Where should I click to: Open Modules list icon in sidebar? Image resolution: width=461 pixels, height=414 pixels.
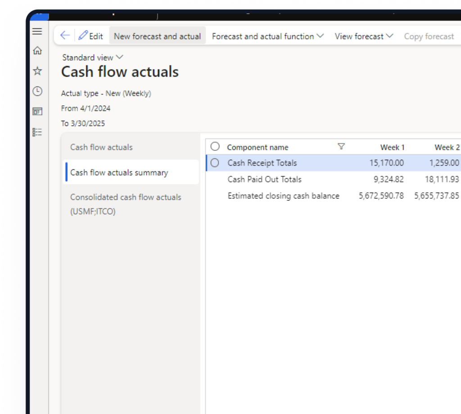point(37,132)
